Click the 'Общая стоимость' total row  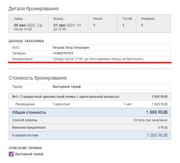pyautogui.click(x=29, y=112)
